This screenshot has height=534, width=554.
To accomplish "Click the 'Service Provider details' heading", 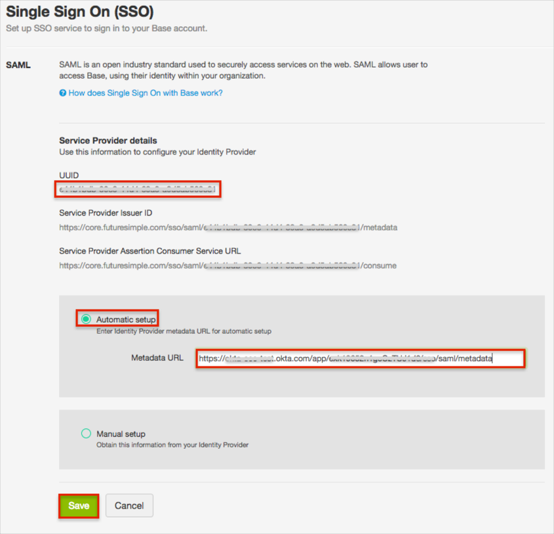I will (108, 140).
